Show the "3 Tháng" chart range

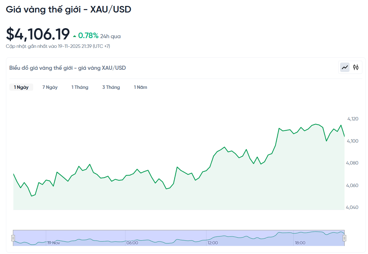[x=111, y=87]
